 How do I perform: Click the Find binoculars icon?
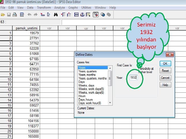[x=56, y=15]
